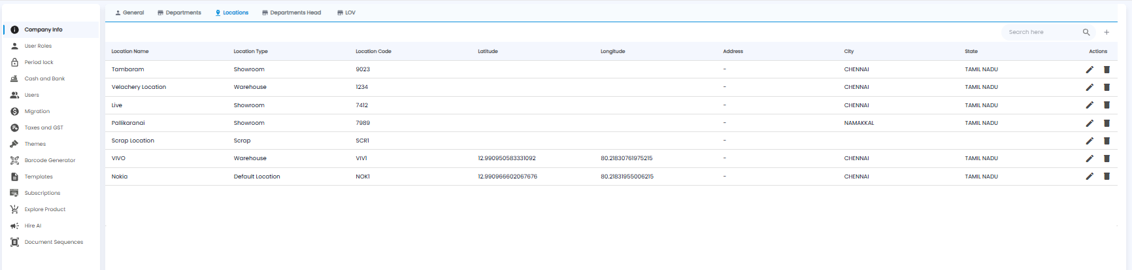Open Period lock settings

click(39, 62)
